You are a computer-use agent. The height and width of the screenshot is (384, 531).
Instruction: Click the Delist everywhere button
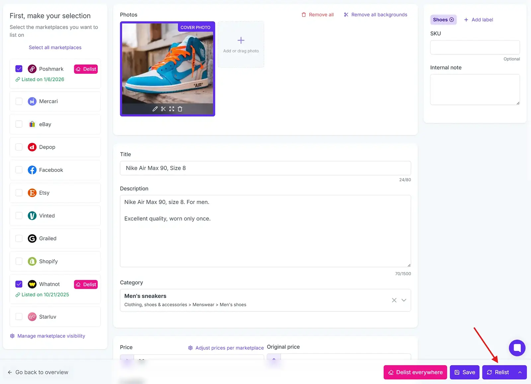415,372
